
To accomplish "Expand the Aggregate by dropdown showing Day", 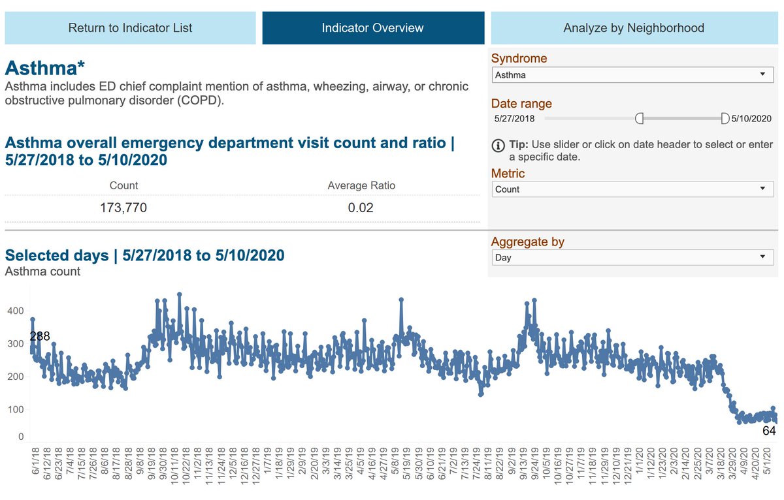I will (632, 257).
